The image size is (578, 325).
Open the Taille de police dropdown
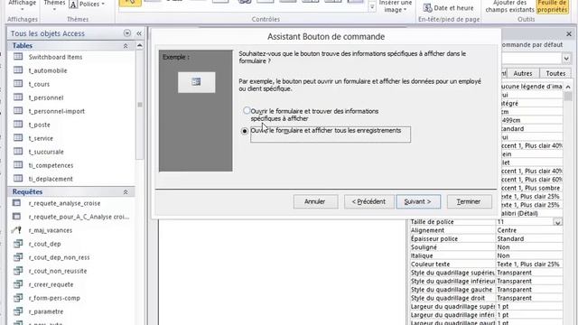tap(558, 222)
